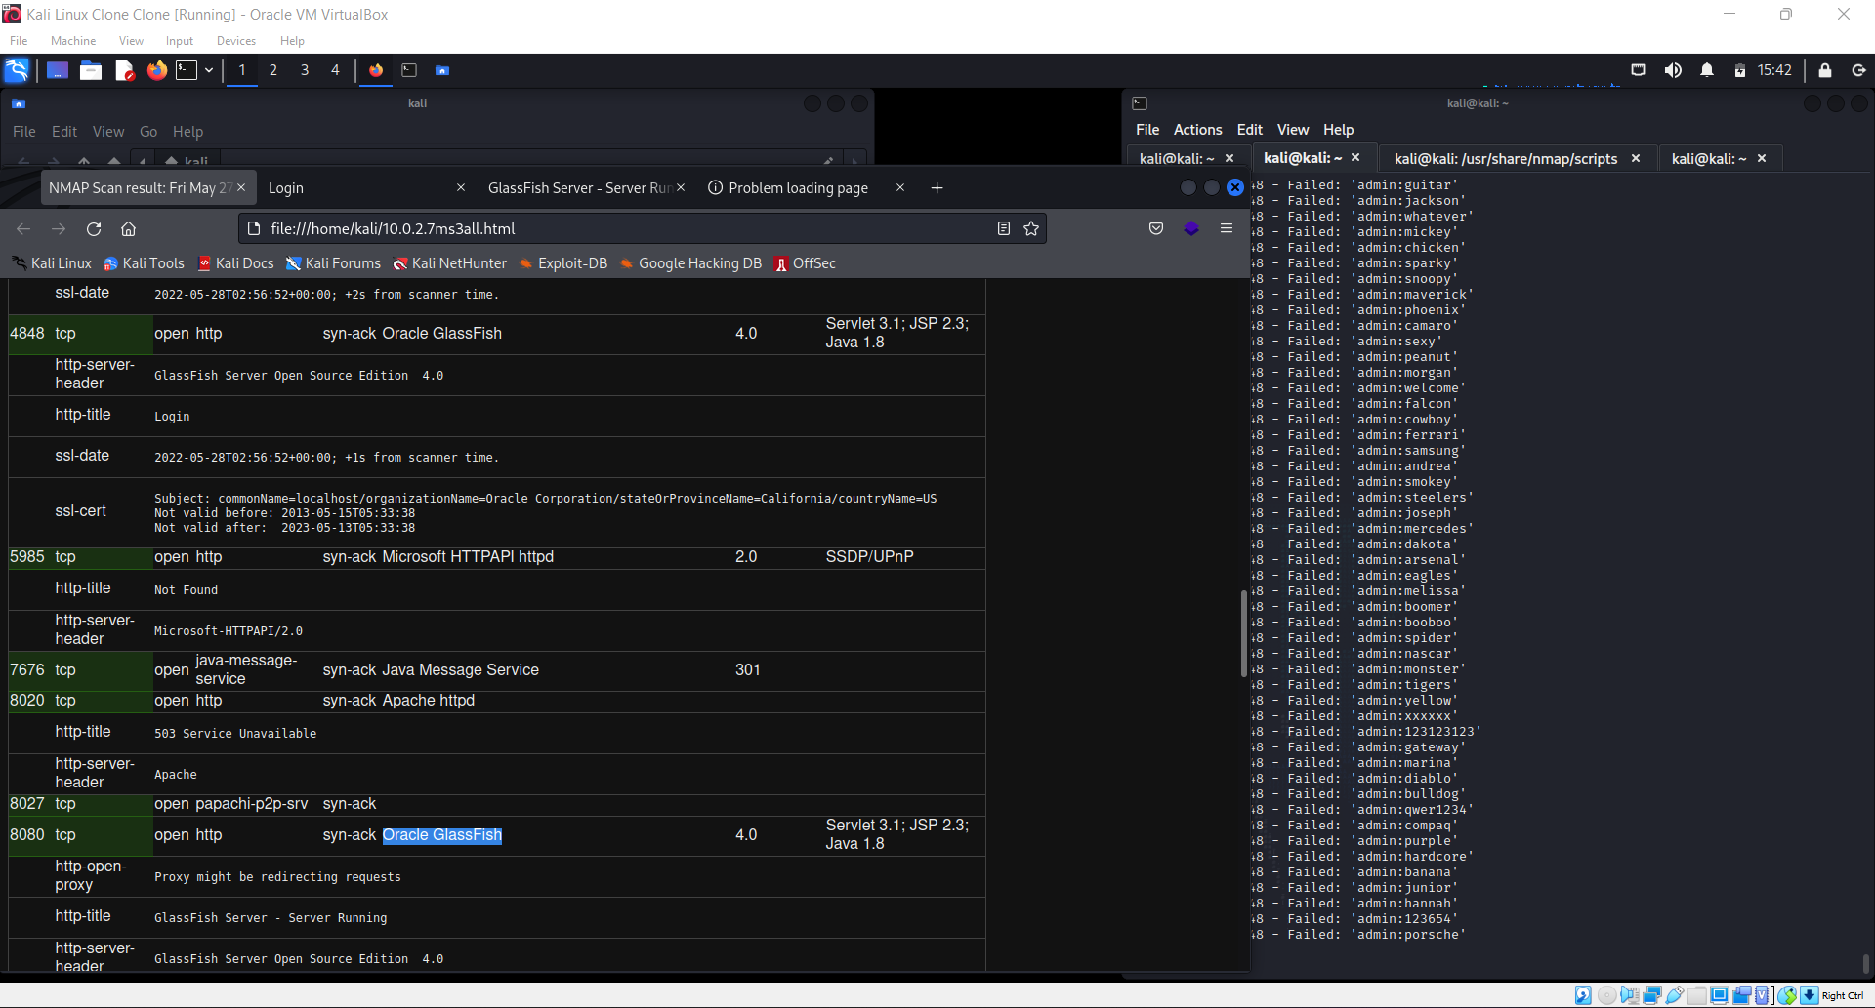Open the text editor from the dock
Screen dimensions: 1875x1008
pyautogui.click(x=124, y=70)
